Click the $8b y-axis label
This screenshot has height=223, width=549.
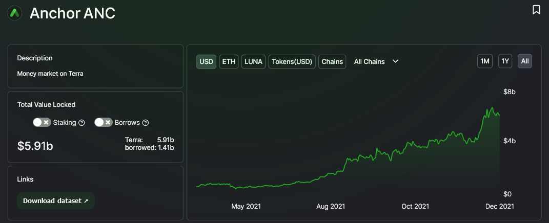(509, 92)
